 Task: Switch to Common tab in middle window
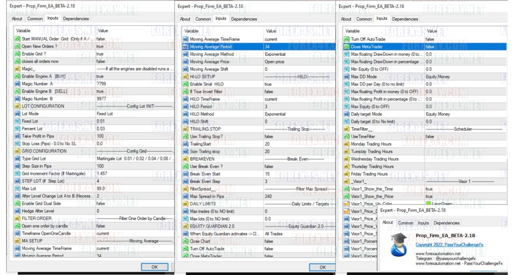click(203, 19)
